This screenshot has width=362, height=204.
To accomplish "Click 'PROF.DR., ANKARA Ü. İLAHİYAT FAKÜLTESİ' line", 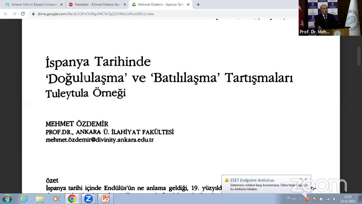I will [x=110, y=132].
